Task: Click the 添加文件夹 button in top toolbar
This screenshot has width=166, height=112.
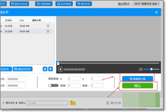Action: point(19,4)
